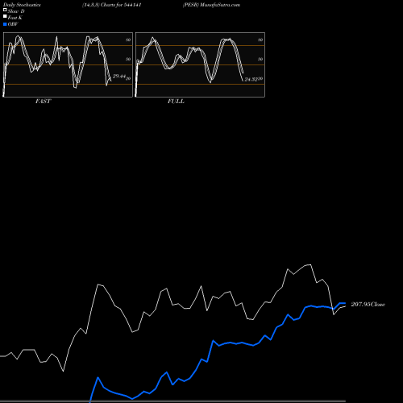This screenshot has height=403, width=403.
Task: Click the Fast K legend text
Action: coord(15,18)
